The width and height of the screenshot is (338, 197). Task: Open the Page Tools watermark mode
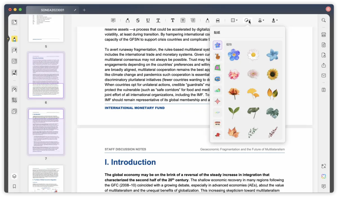[14, 112]
